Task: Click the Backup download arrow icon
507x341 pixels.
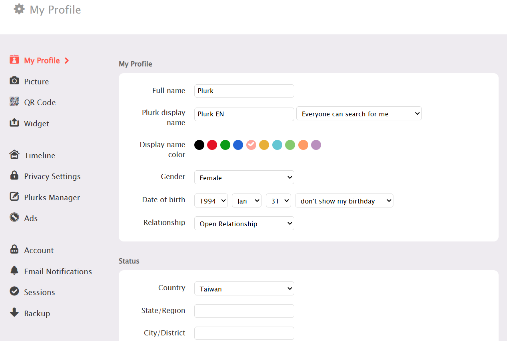Action: [14, 313]
